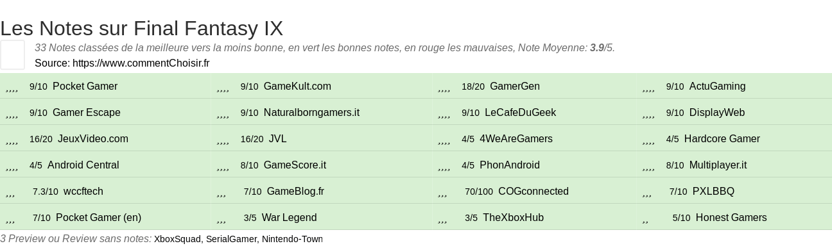Click the rating icons beside Honest Gamers
The height and width of the screenshot is (246, 832).
click(645, 218)
